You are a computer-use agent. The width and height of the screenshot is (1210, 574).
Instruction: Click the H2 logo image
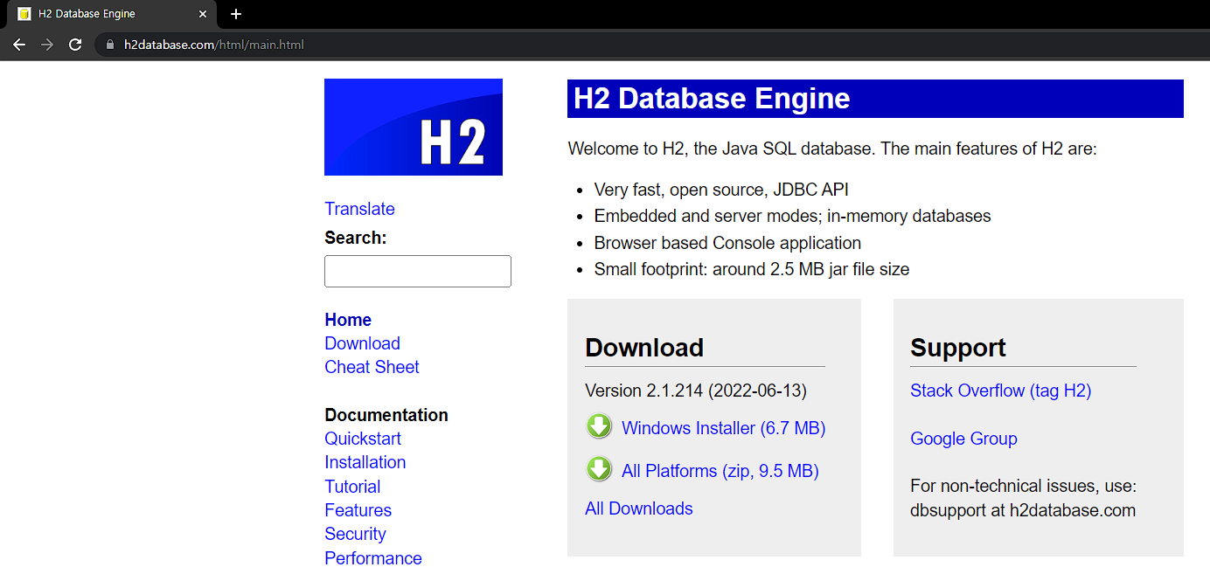[x=414, y=127]
